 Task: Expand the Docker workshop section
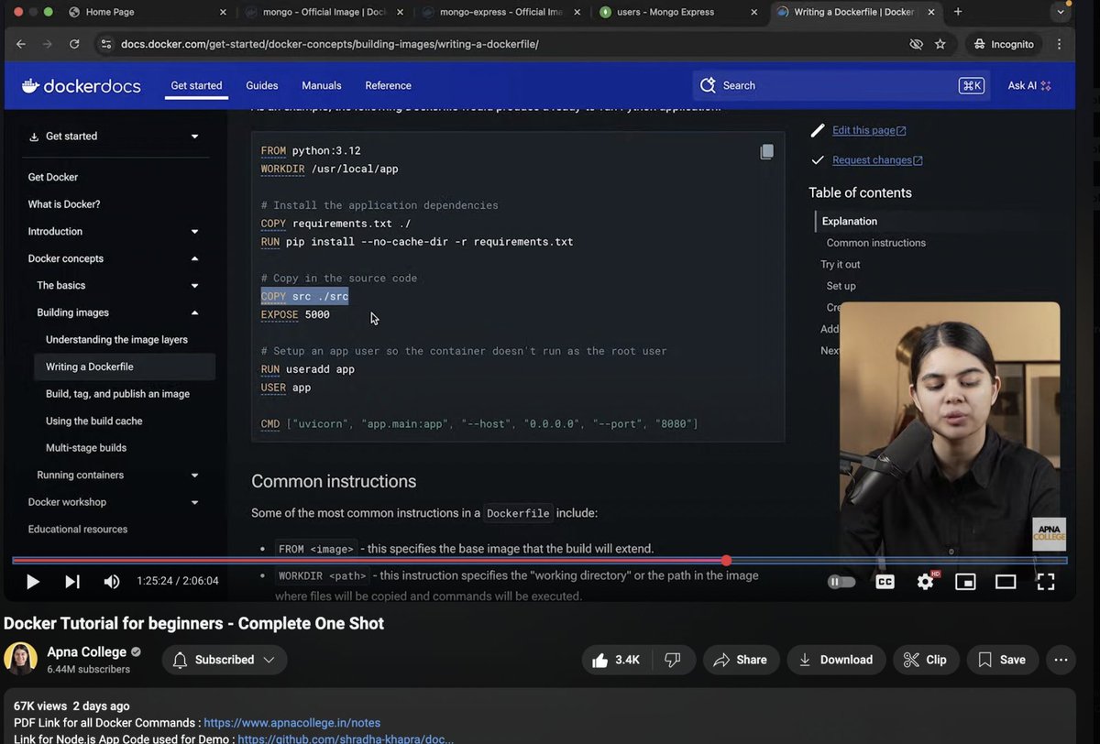coord(194,502)
